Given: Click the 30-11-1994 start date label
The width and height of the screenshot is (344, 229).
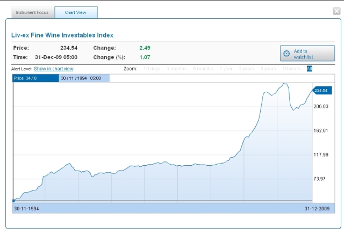Looking at the screenshot, I should point(26,209).
